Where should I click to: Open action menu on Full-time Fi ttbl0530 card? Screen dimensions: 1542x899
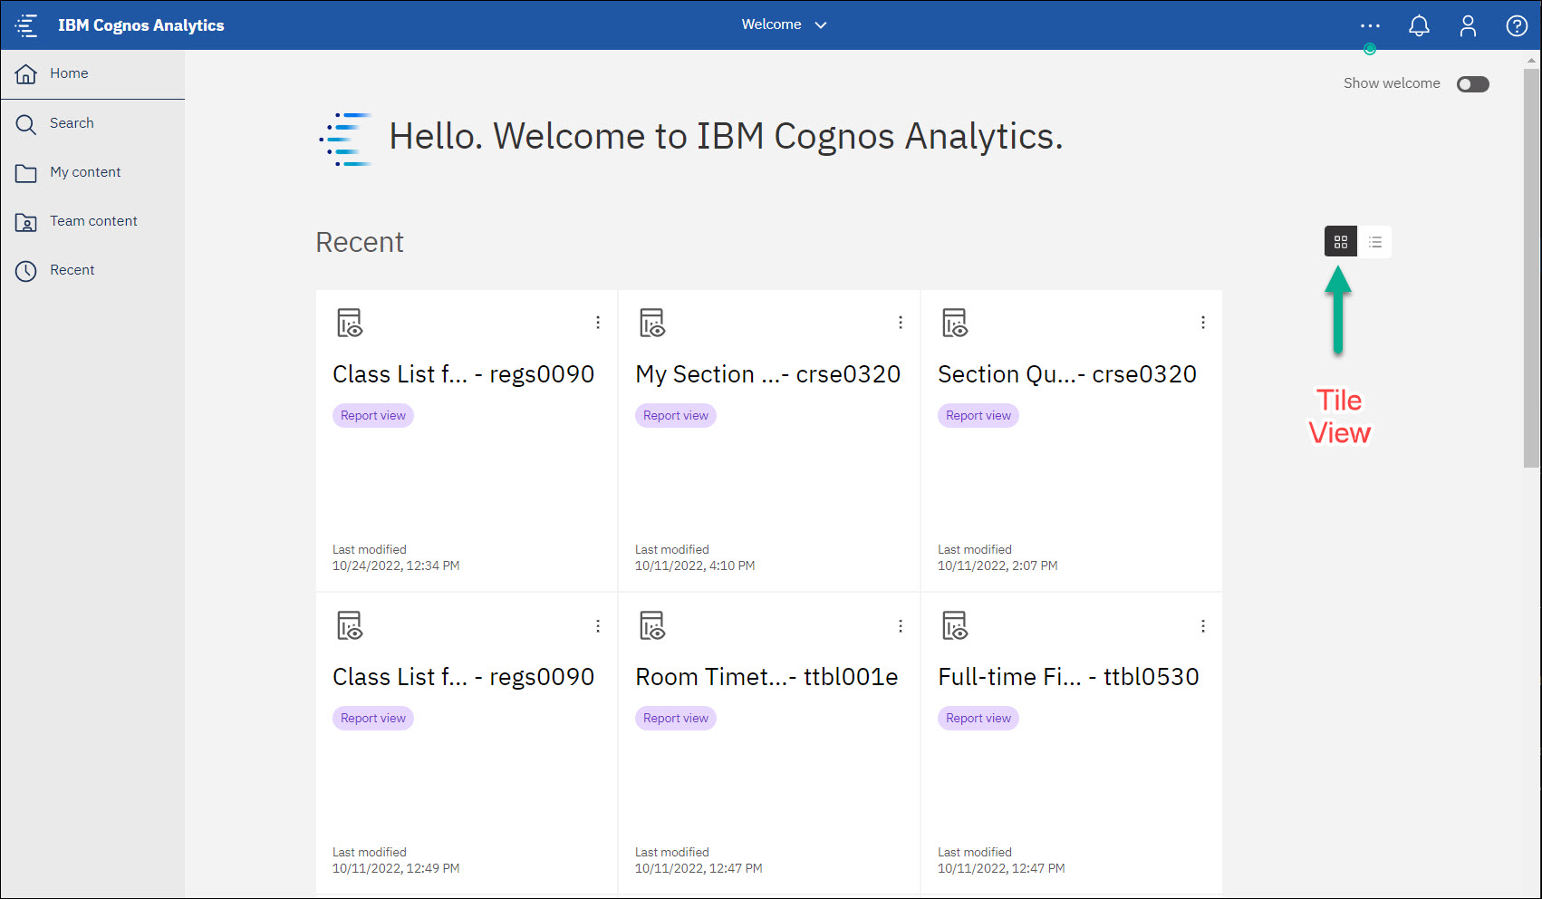(1203, 626)
